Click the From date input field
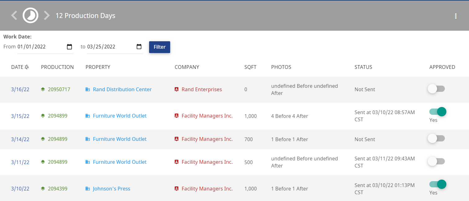 click(45, 47)
